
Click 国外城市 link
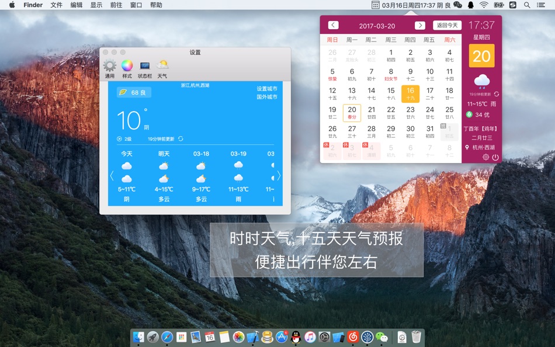[267, 97]
